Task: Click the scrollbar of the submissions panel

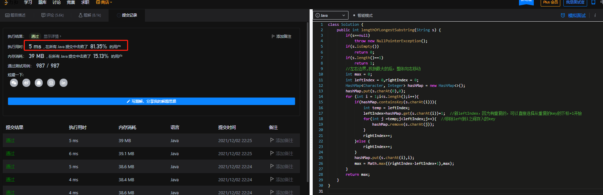Action: (x=308, y=102)
